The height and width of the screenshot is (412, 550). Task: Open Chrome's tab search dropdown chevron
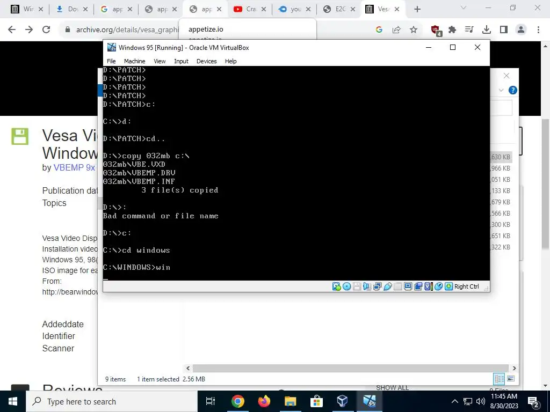(x=464, y=8)
